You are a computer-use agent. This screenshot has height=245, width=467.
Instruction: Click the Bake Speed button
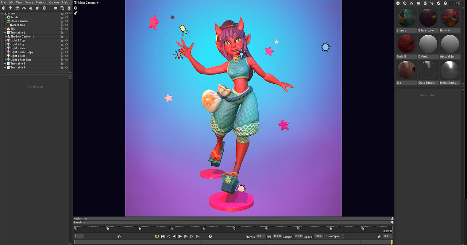(x=334, y=236)
